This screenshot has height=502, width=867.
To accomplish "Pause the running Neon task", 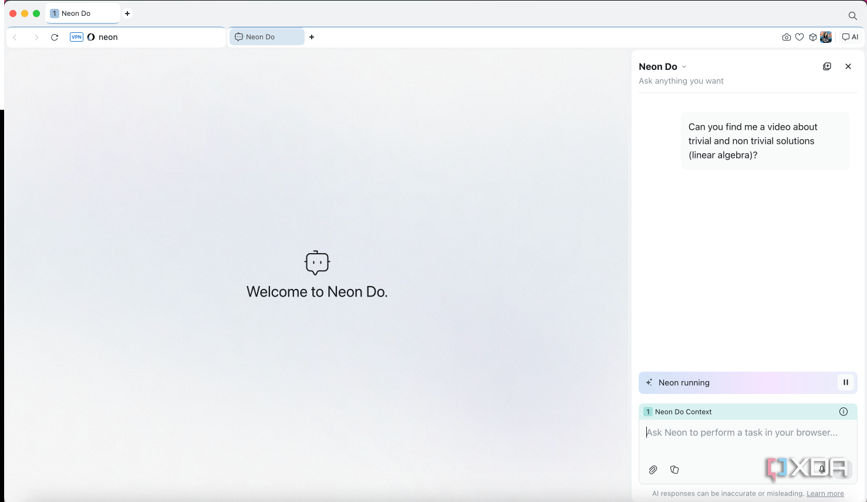I will pyautogui.click(x=845, y=382).
